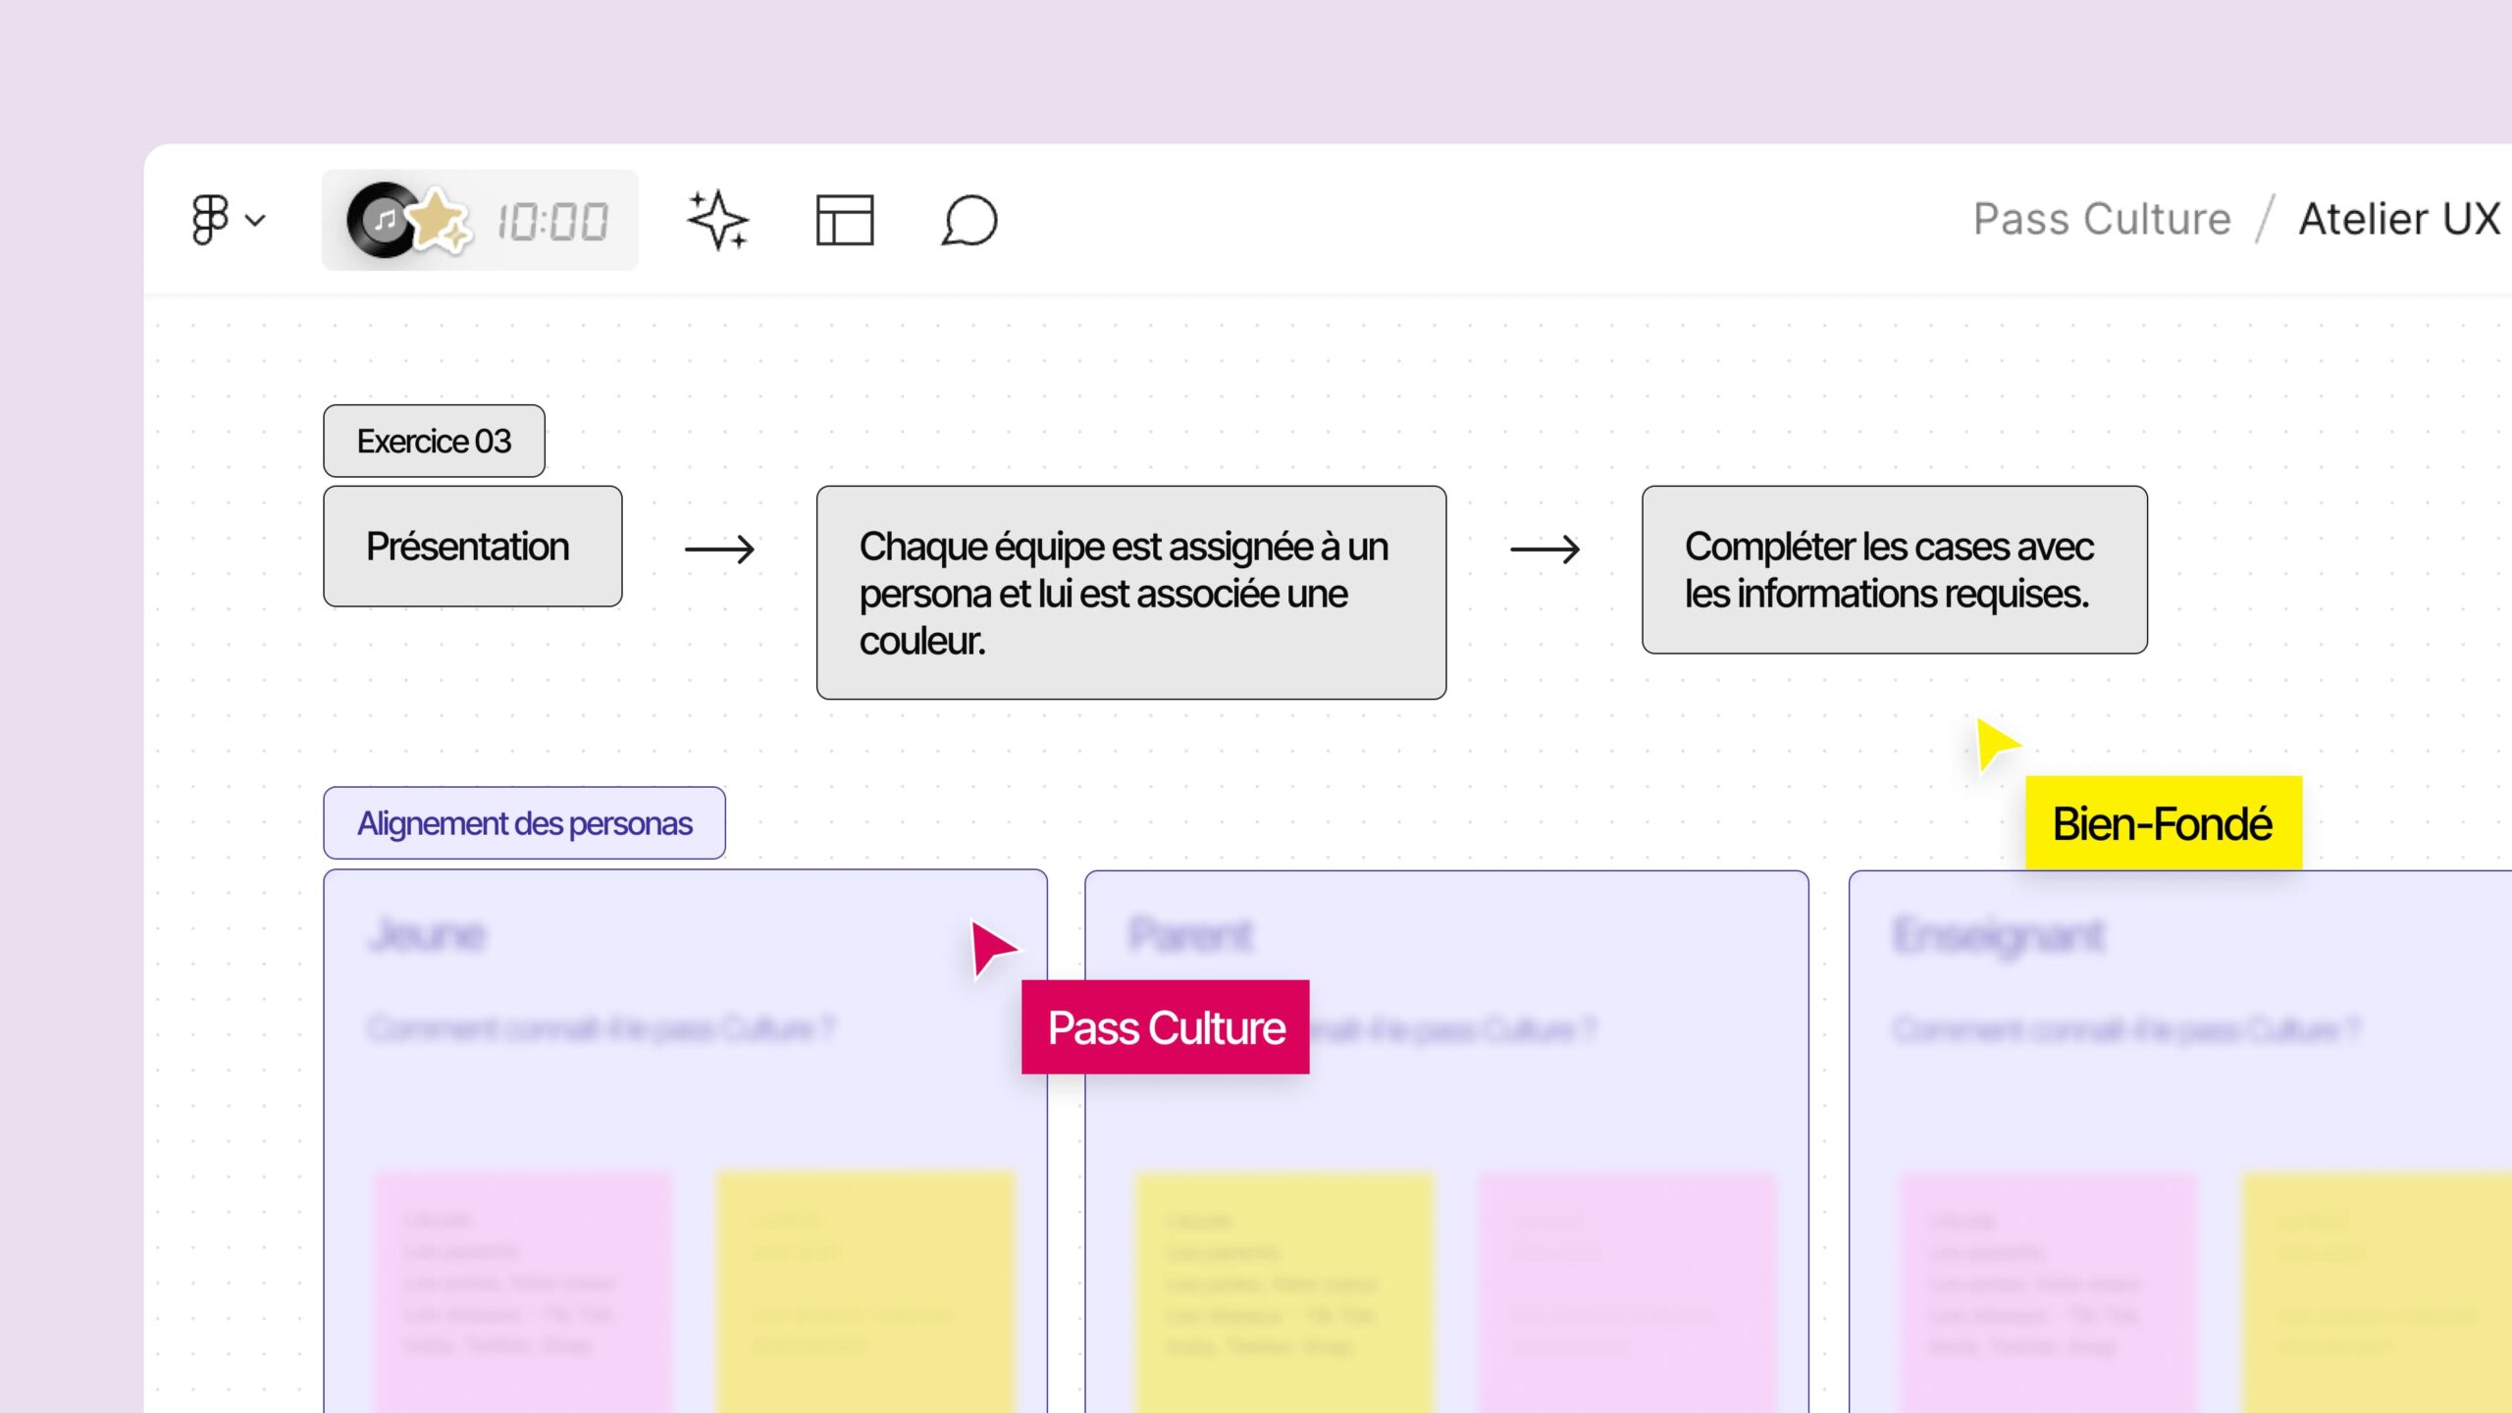Screen dimensions: 2512x1413
Task: Select the yellow sticky note in Enseignant
Action: [2378, 1291]
